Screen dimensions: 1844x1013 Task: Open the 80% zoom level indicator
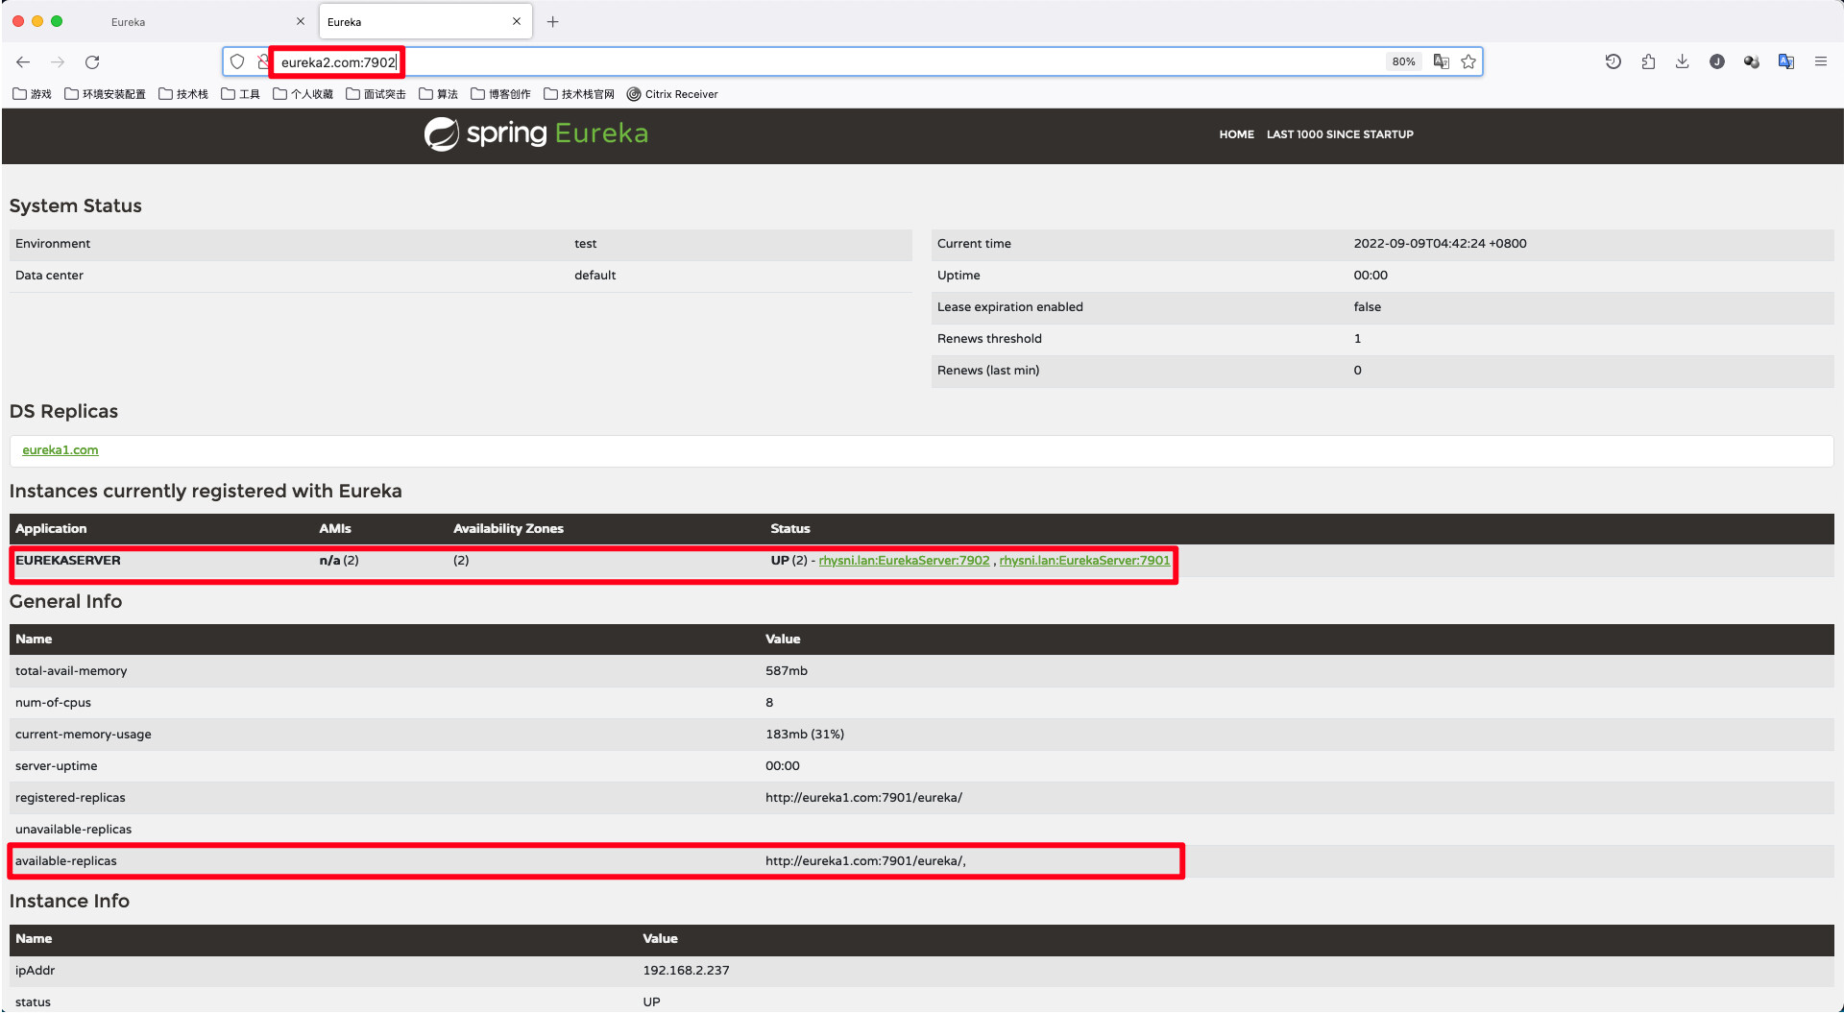(1403, 62)
